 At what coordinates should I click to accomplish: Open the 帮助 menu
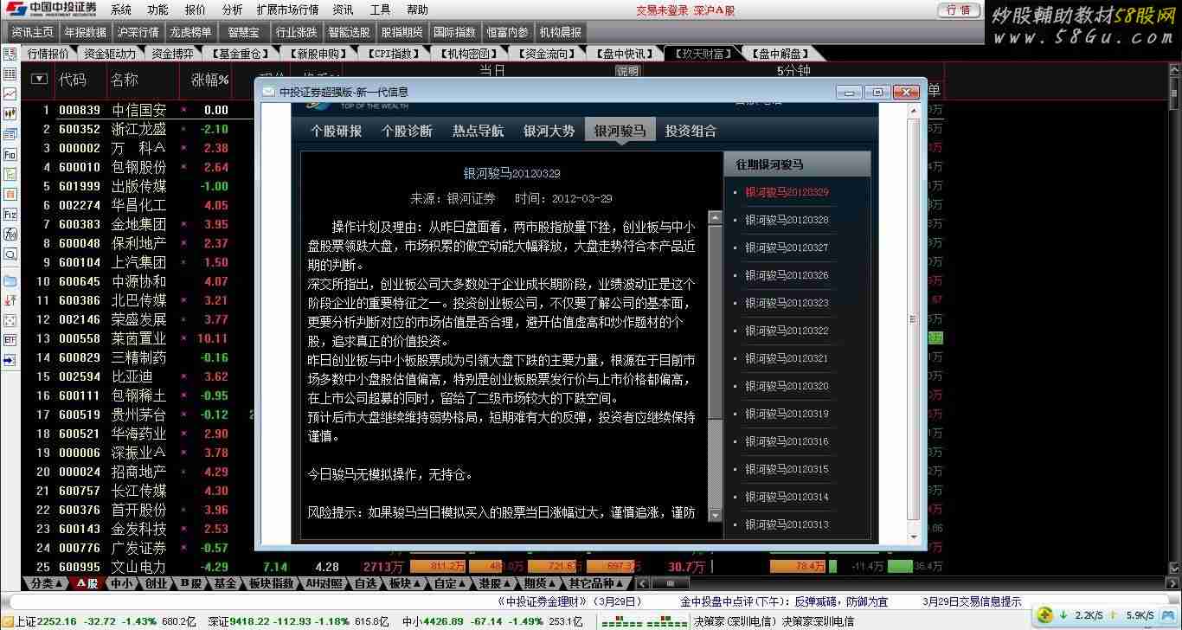(417, 10)
